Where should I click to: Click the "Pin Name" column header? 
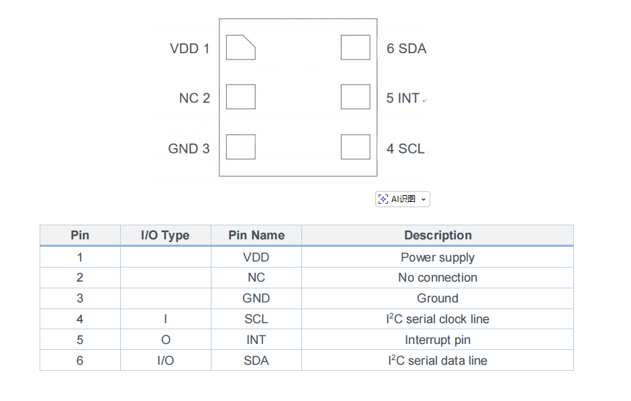pyautogui.click(x=256, y=235)
